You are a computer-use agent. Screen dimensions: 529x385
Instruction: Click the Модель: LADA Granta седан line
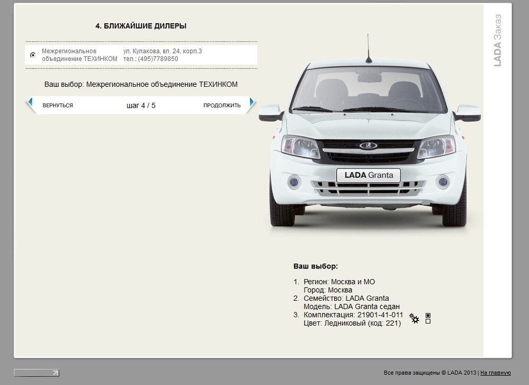[x=352, y=307]
